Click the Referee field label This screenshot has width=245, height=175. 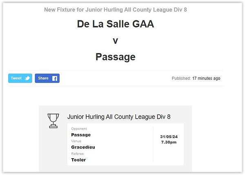[77, 154]
